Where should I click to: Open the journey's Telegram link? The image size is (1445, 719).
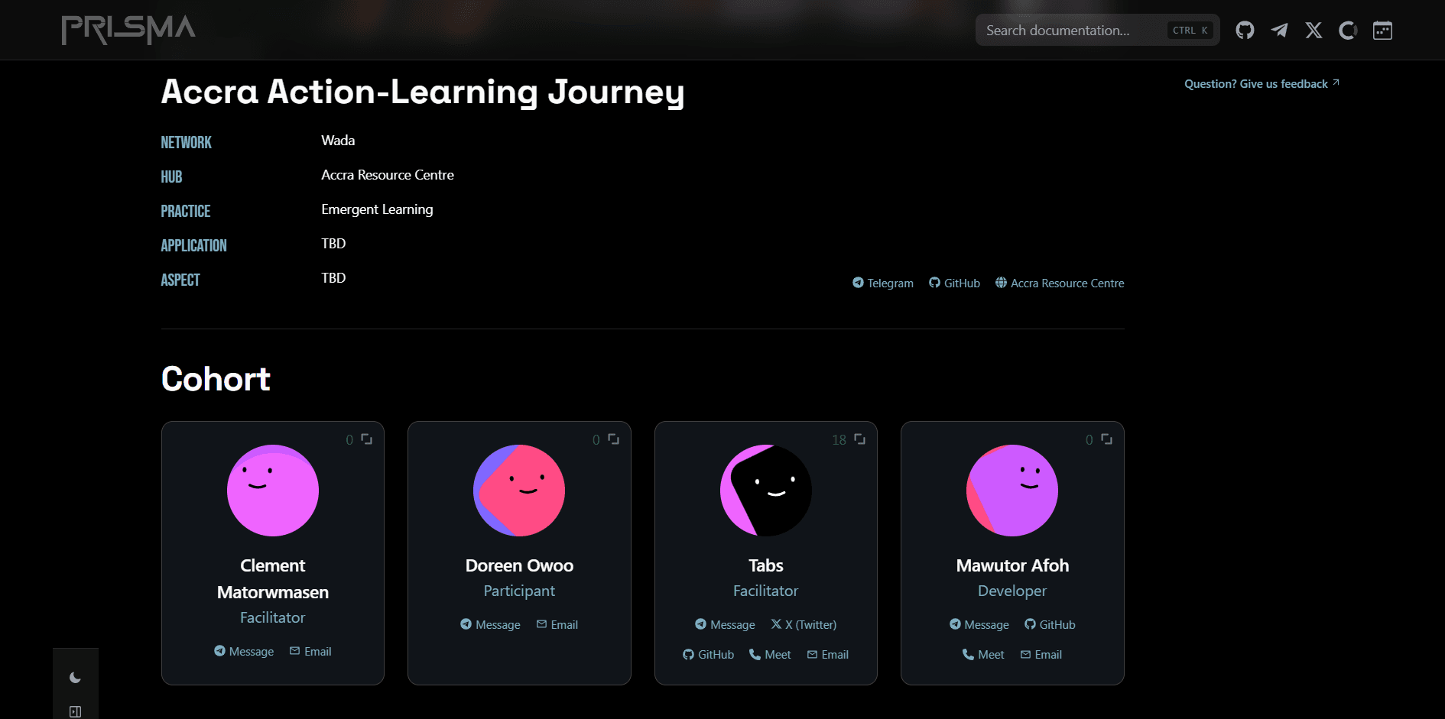pos(883,283)
